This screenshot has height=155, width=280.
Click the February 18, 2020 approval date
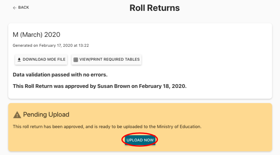pos(162,86)
